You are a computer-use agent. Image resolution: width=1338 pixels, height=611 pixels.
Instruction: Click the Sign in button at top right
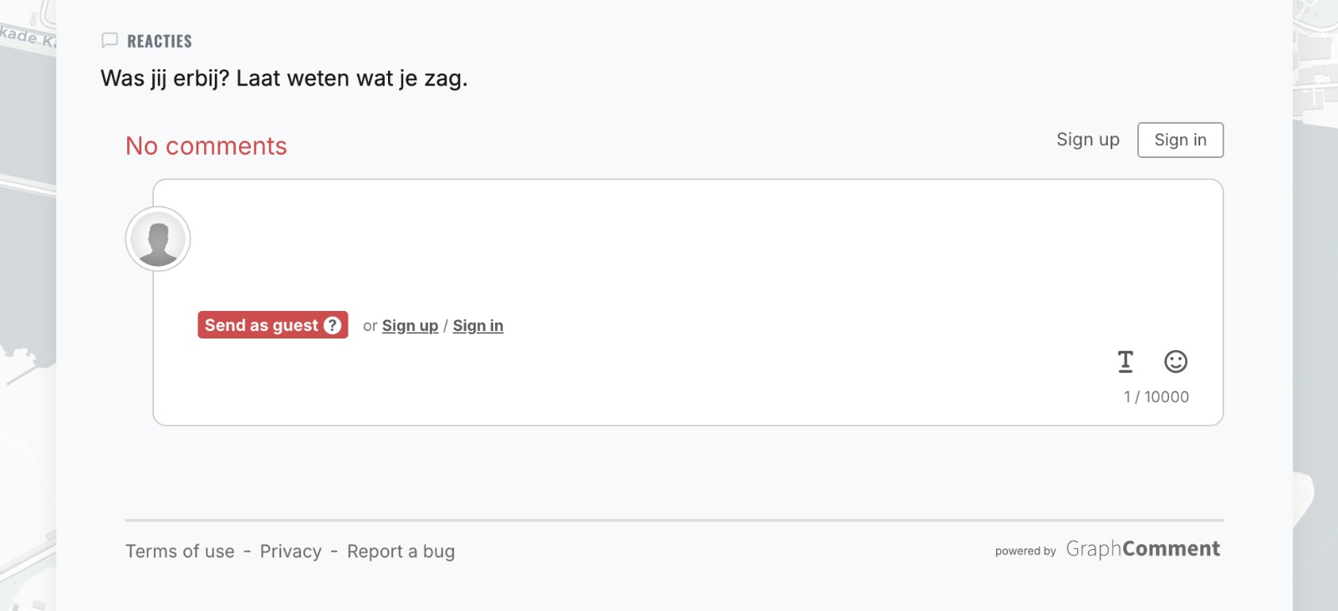[x=1180, y=140]
